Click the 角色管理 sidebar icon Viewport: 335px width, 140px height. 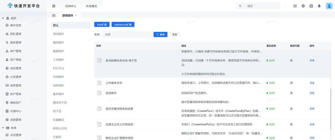(7, 42)
